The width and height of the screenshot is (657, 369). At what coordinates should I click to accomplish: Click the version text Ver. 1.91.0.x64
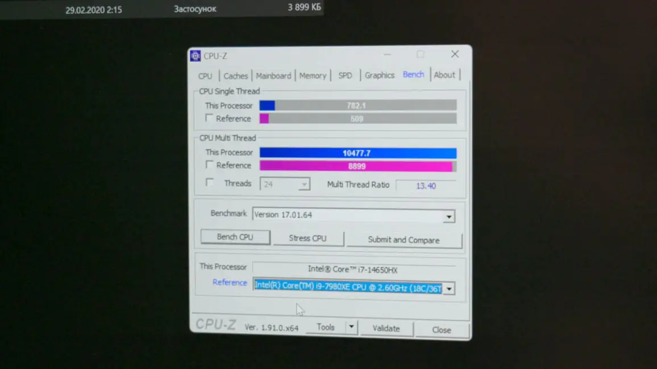coord(272,328)
